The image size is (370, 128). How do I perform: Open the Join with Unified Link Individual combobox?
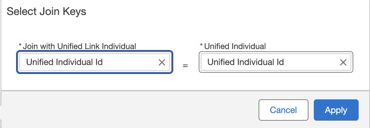point(94,62)
